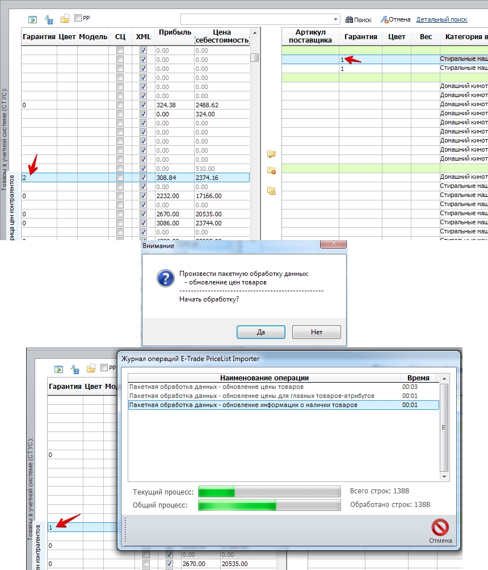
Task: Click cost cell 17166.00
Action: point(222,196)
